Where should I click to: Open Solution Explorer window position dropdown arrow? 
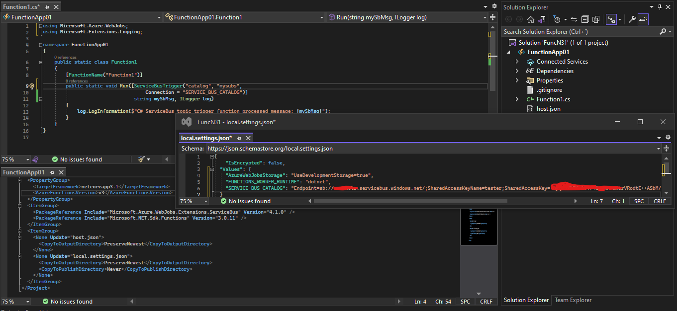pos(651,7)
